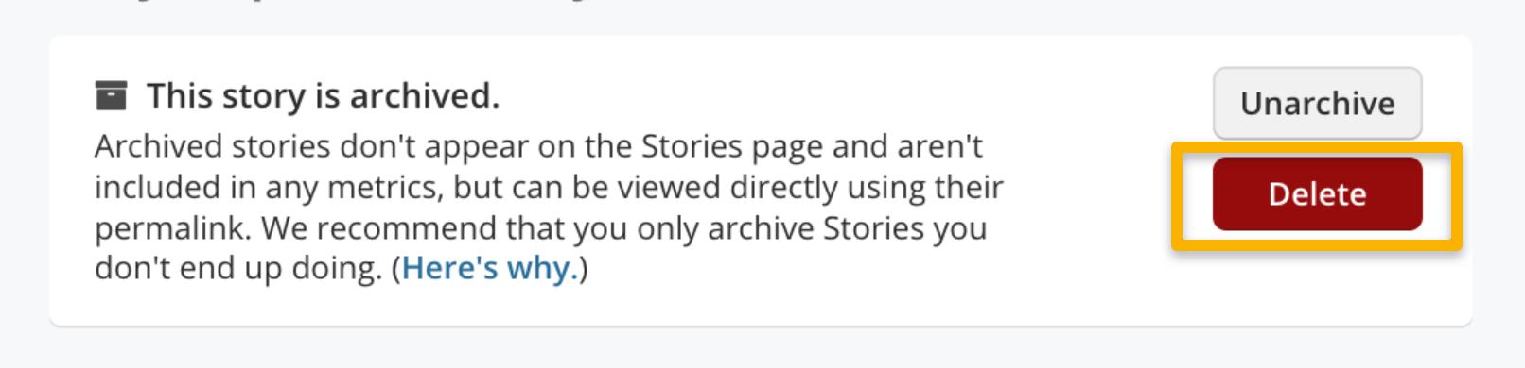Open the "Here's why." link

[490, 268]
